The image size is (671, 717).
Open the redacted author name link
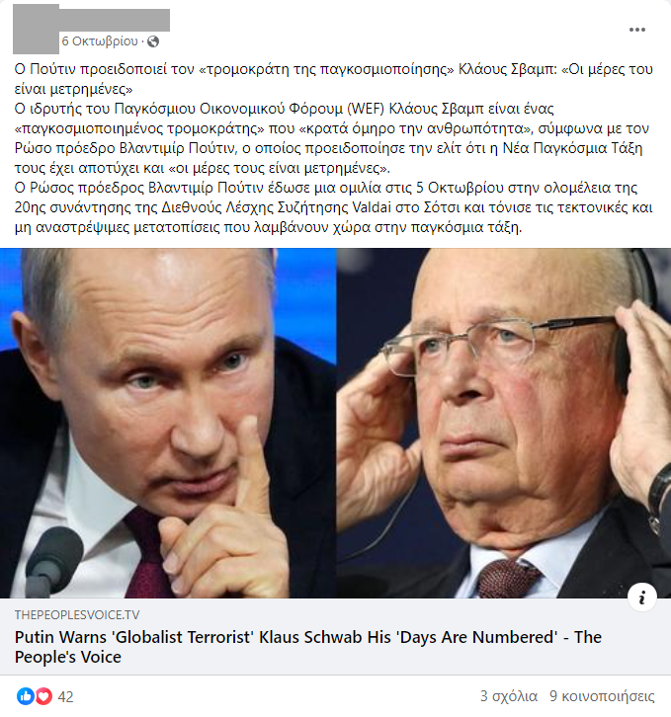115,20
